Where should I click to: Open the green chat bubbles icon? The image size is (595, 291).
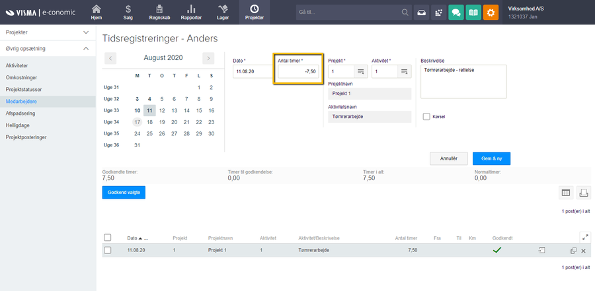pyautogui.click(x=455, y=13)
